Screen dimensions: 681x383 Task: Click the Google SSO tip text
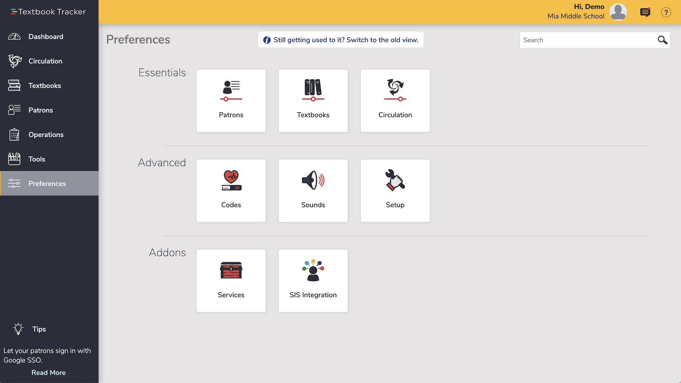click(47, 355)
